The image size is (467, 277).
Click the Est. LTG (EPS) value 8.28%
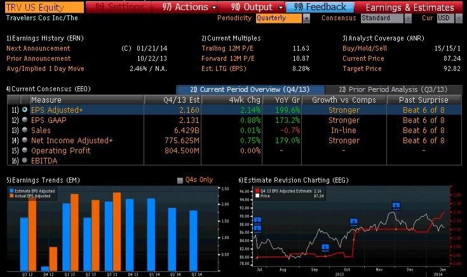tap(301, 68)
